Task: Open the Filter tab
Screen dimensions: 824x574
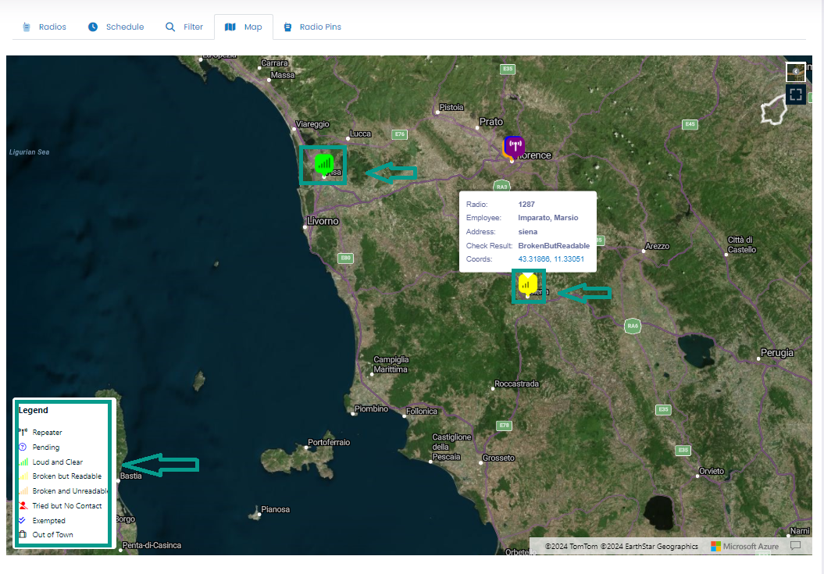Action: pos(184,27)
